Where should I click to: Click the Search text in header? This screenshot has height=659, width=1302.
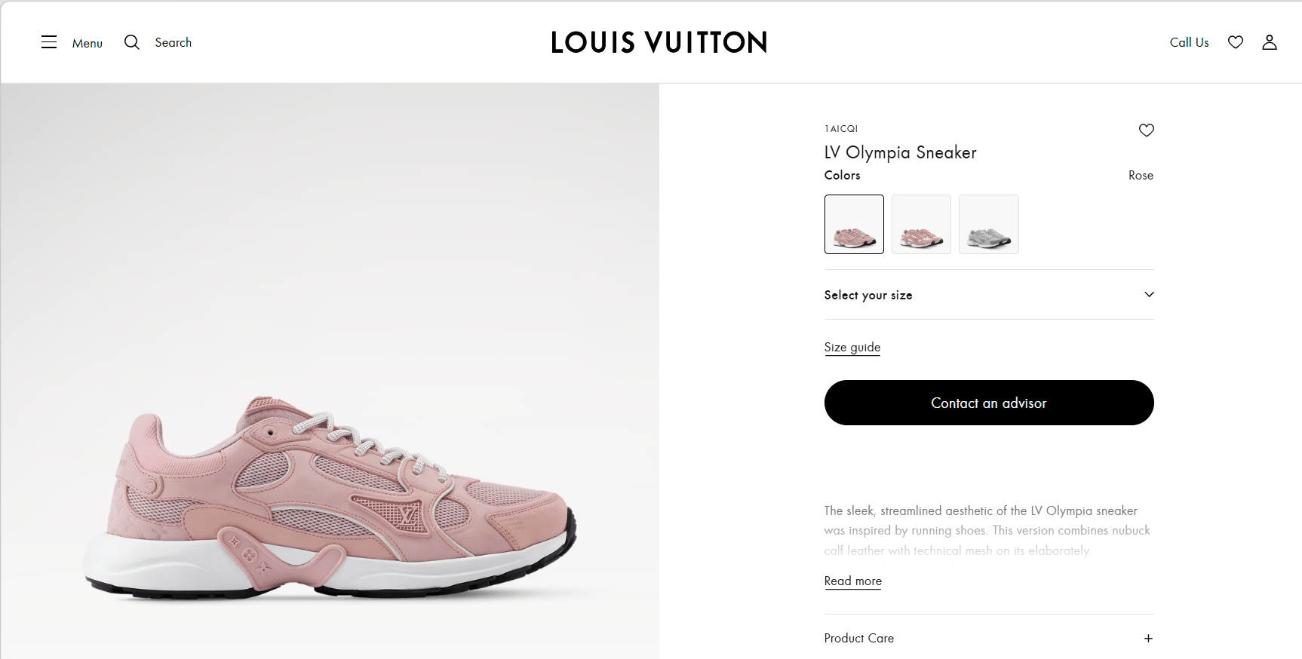[x=173, y=42]
